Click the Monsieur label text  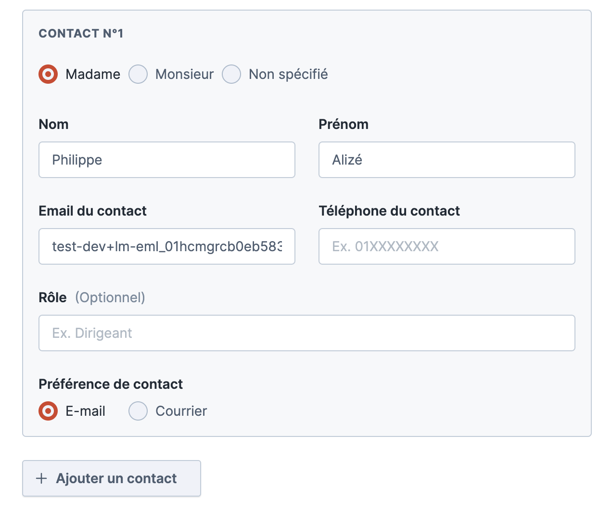pyautogui.click(x=184, y=74)
